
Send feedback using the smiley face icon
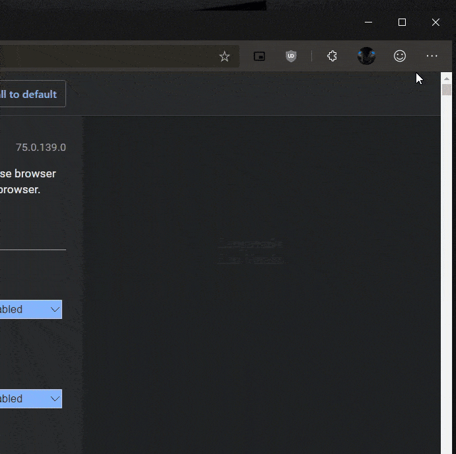pos(400,57)
